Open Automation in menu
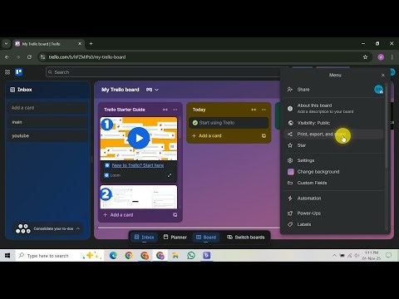The height and width of the screenshot is (299, 399). pos(334,199)
